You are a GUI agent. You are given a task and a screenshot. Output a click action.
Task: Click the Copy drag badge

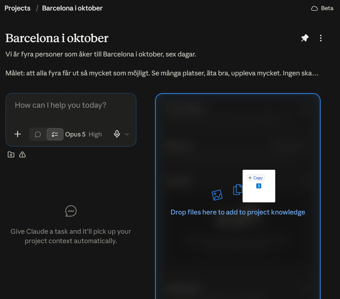coord(256,178)
